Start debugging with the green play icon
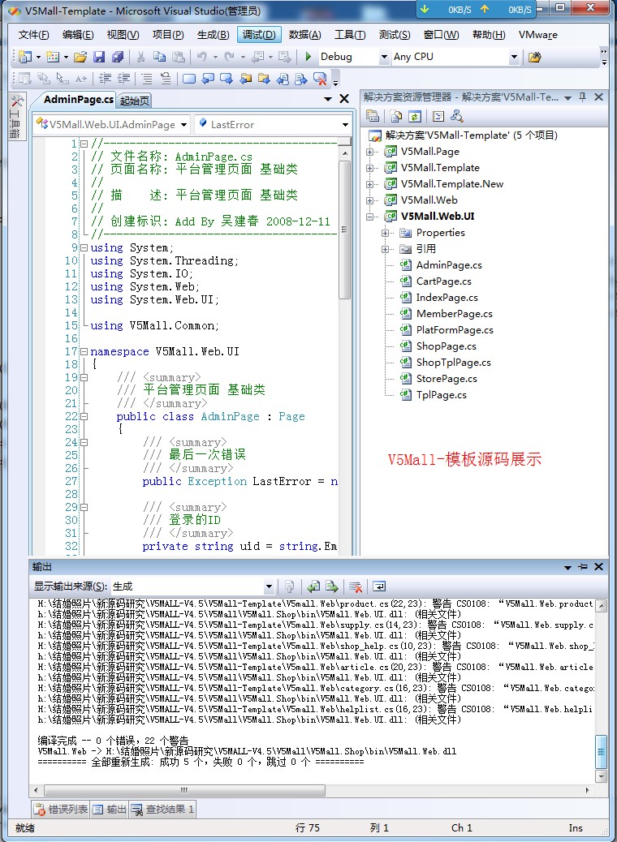Screen dimensions: 617x842 point(308,57)
